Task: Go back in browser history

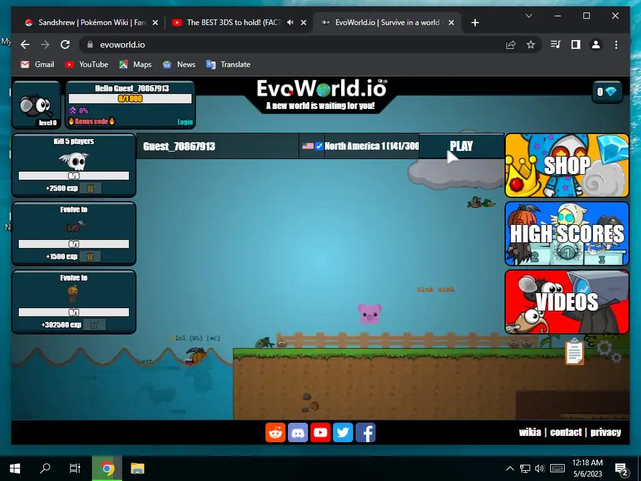Action: tap(25, 44)
